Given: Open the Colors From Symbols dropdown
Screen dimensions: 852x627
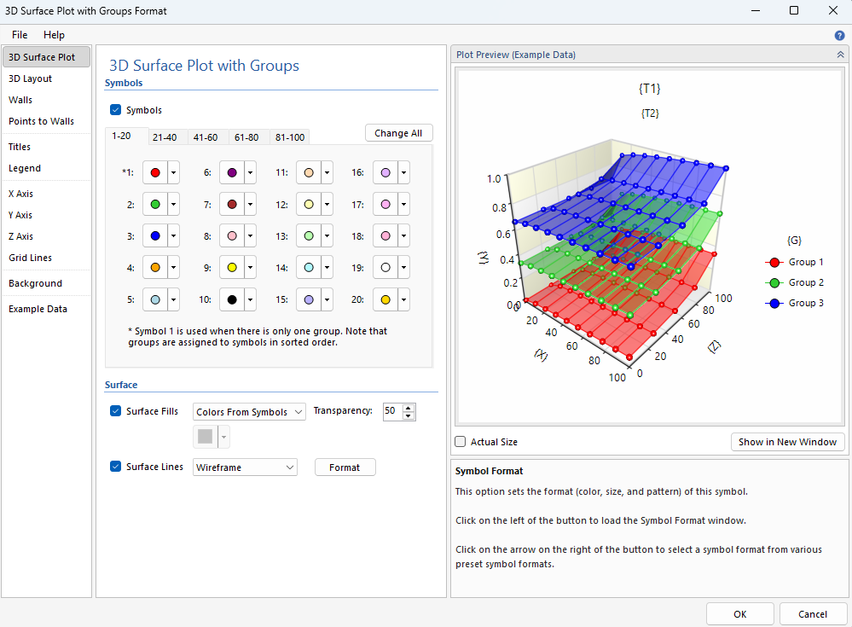Looking at the screenshot, I should 249,412.
